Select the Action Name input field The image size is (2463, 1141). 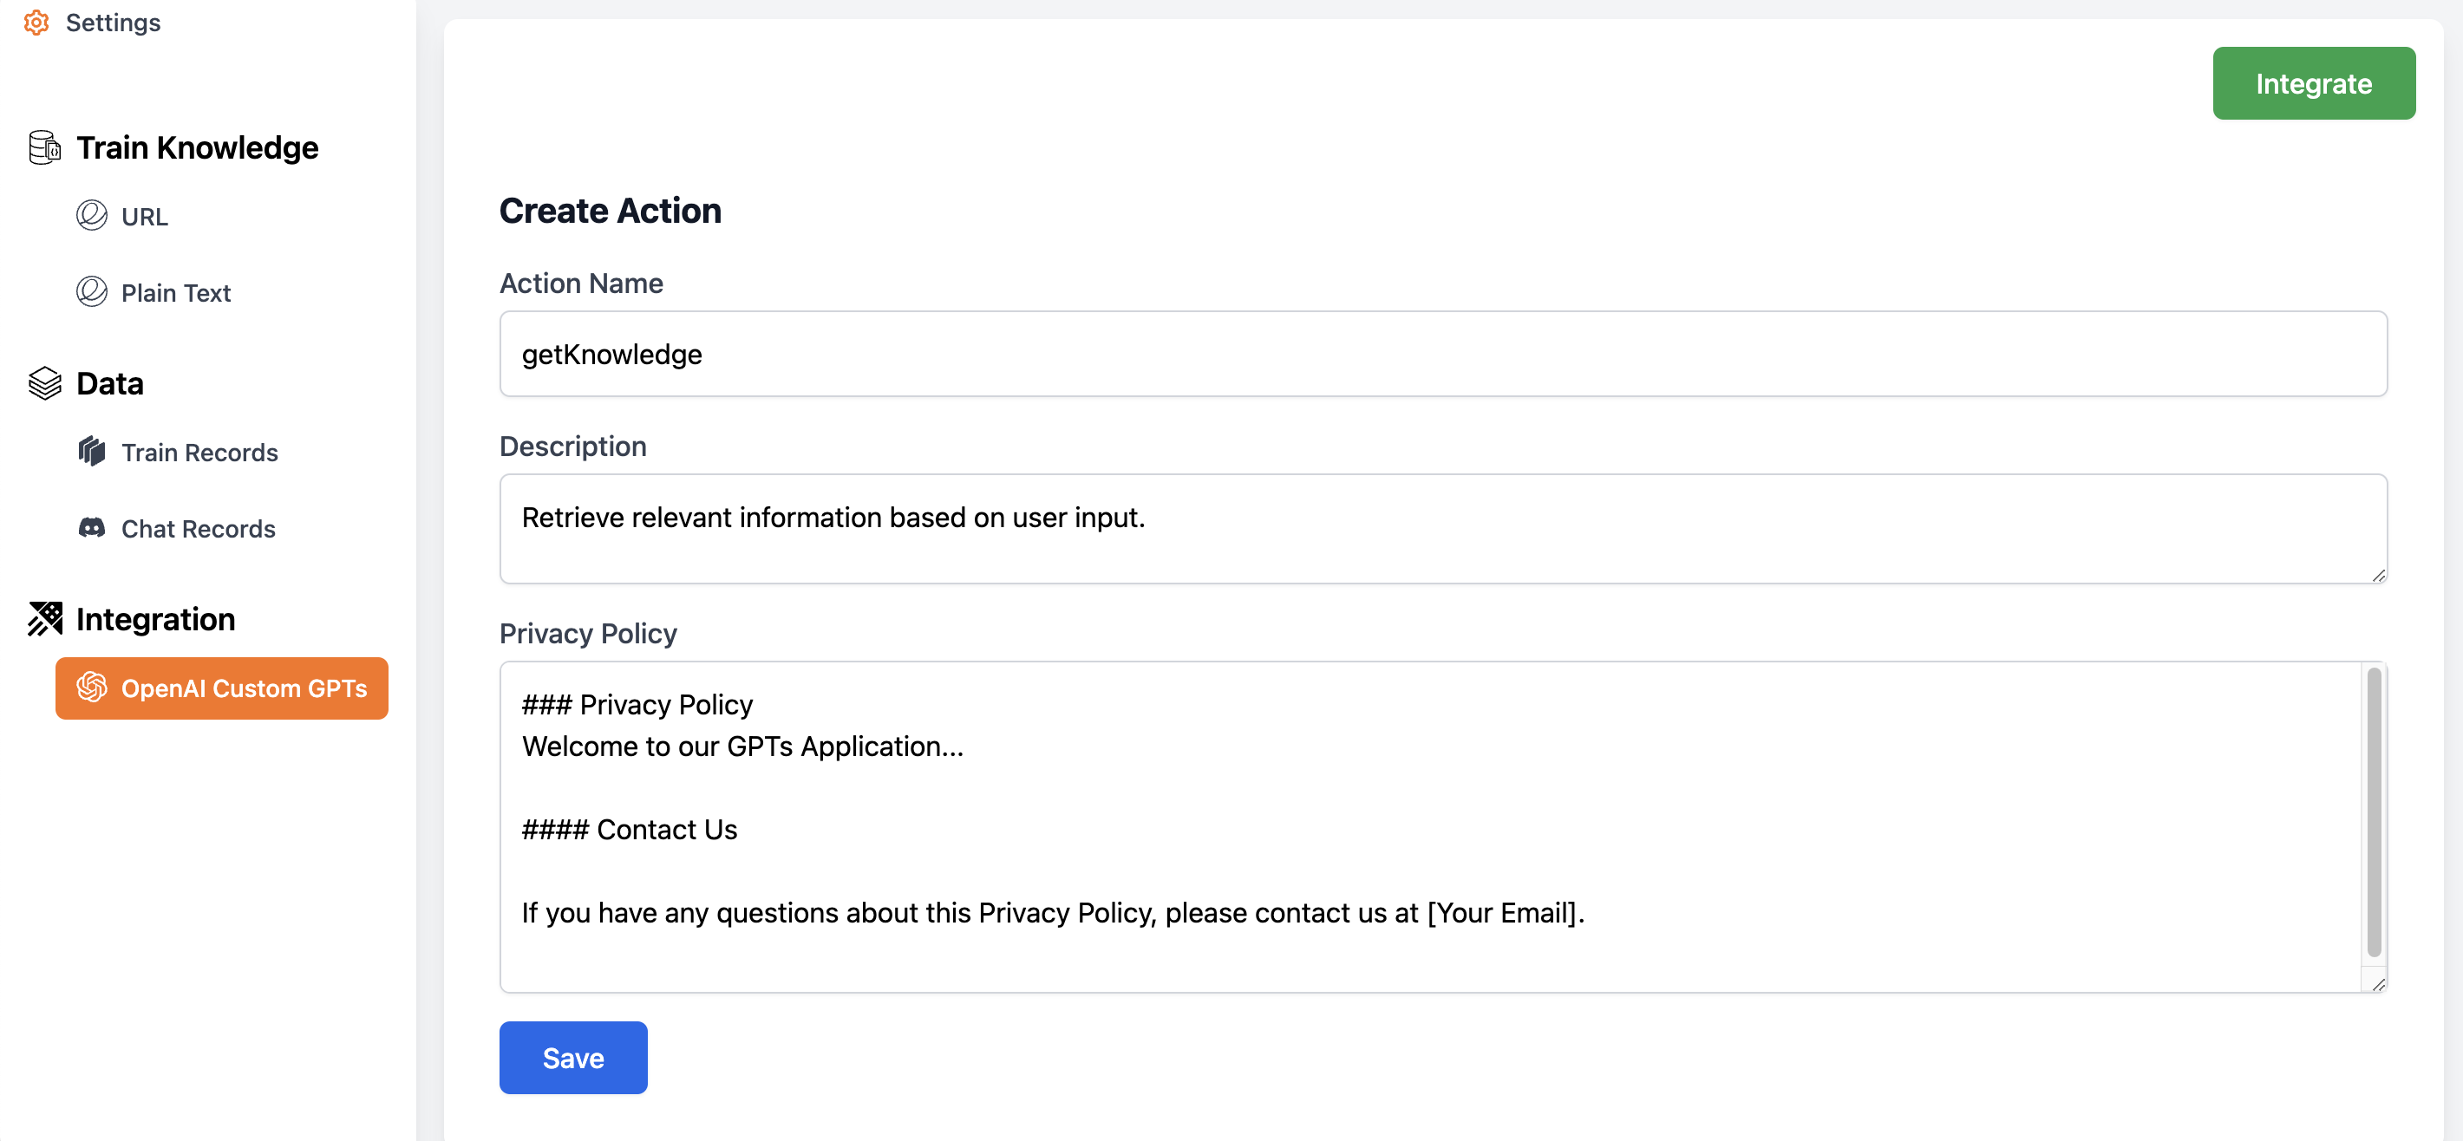click(1444, 353)
